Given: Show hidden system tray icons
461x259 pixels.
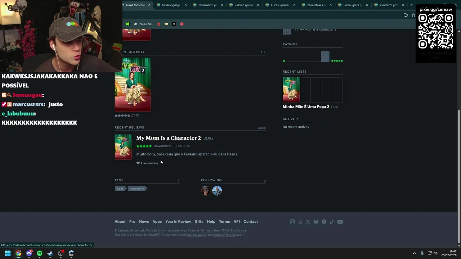Looking at the screenshot, I should pos(414,253).
